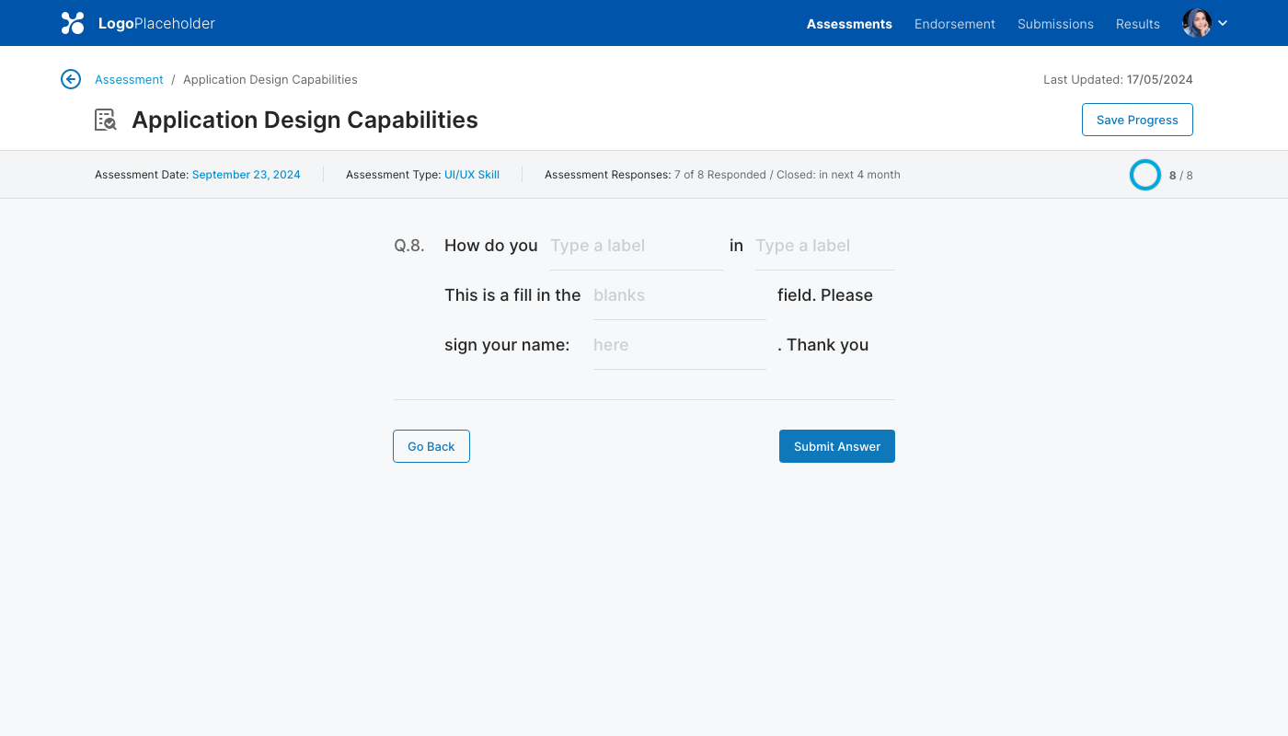
Task: Open the user avatar profile picture
Action: click(x=1197, y=23)
